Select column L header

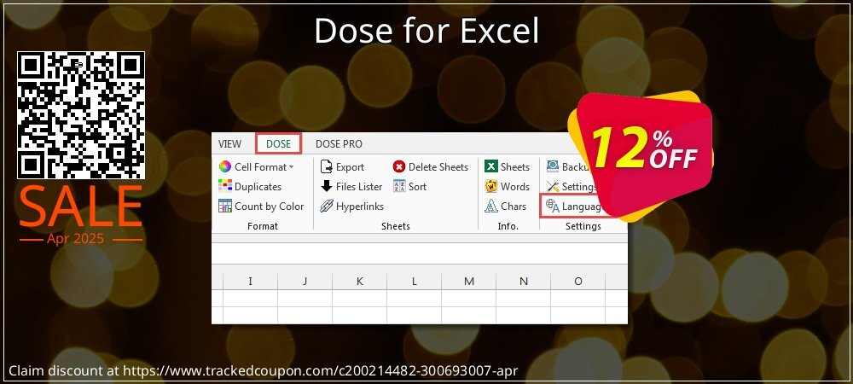point(414,282)
